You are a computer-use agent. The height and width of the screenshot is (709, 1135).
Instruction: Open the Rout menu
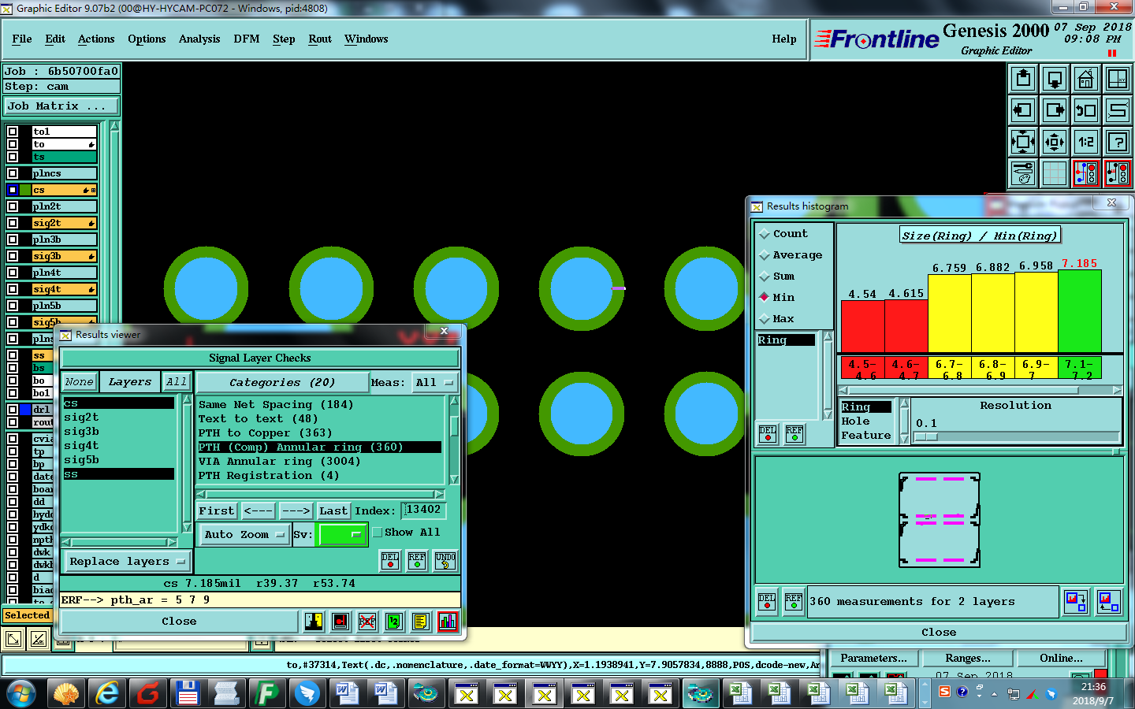320,39
